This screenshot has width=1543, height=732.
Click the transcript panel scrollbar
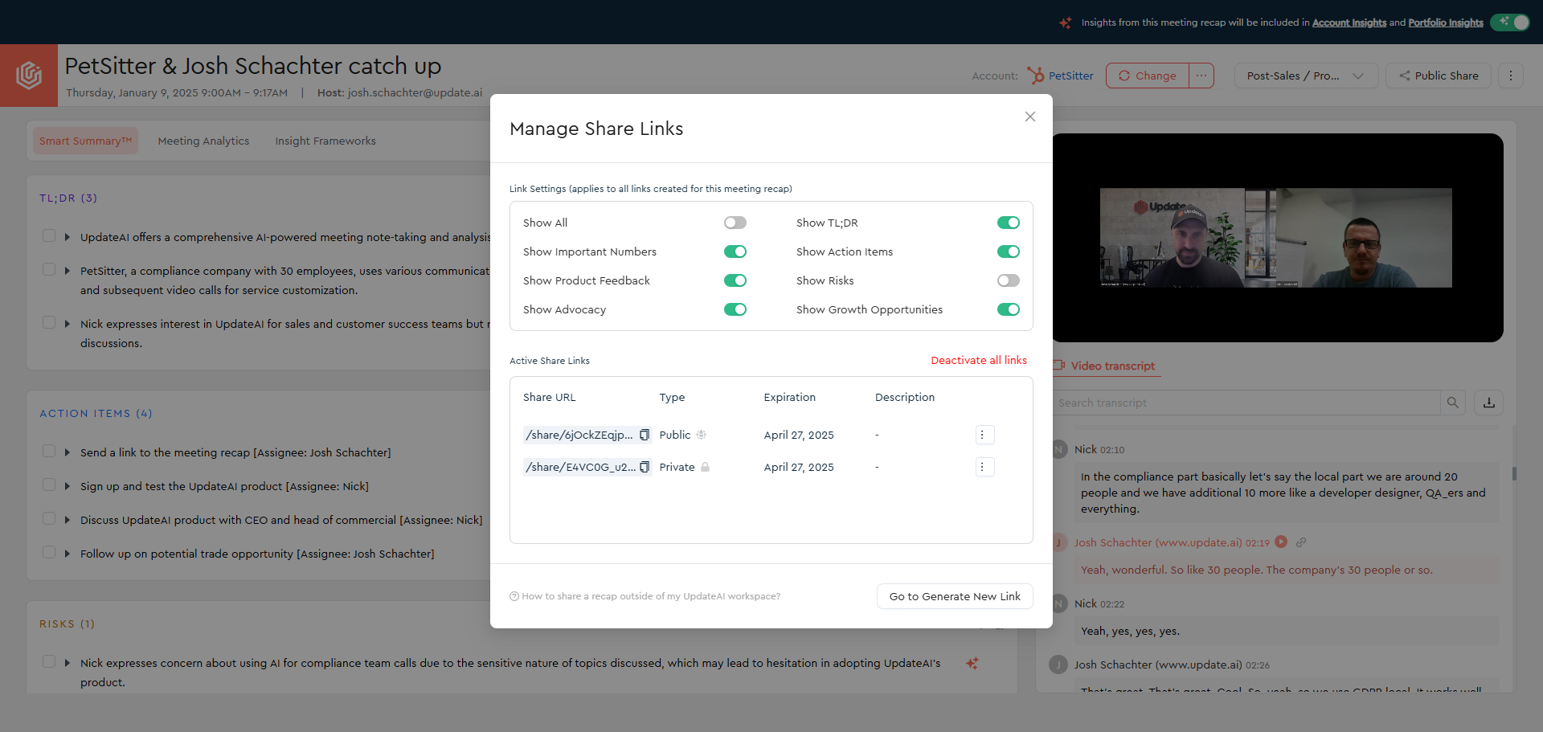(x=1514, y=474)
